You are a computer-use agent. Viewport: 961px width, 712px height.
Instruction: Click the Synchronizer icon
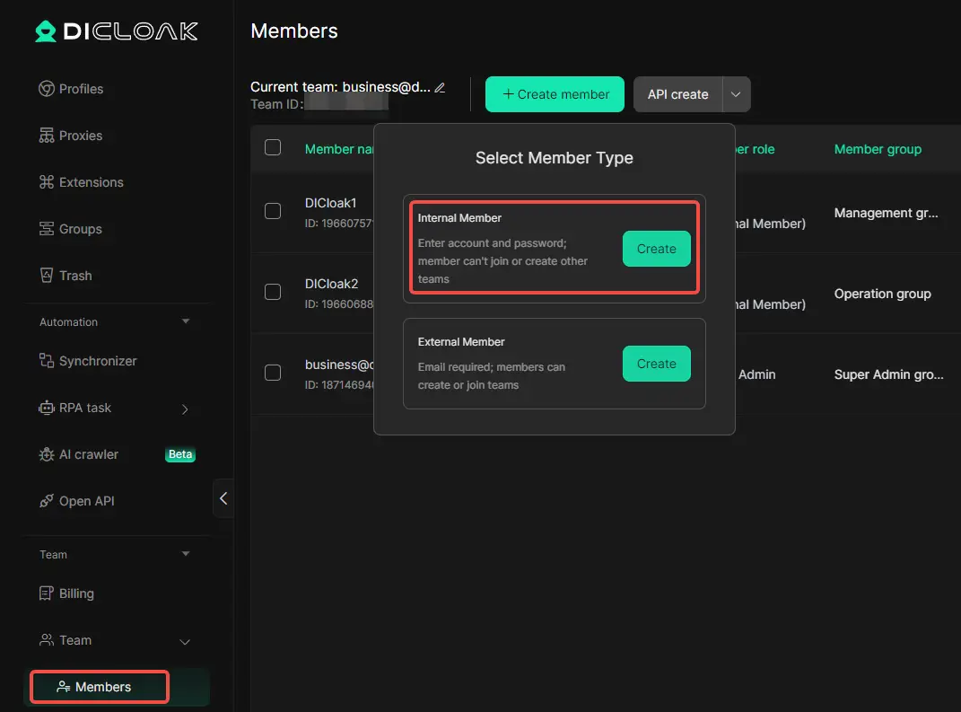[x=47, y=361]
